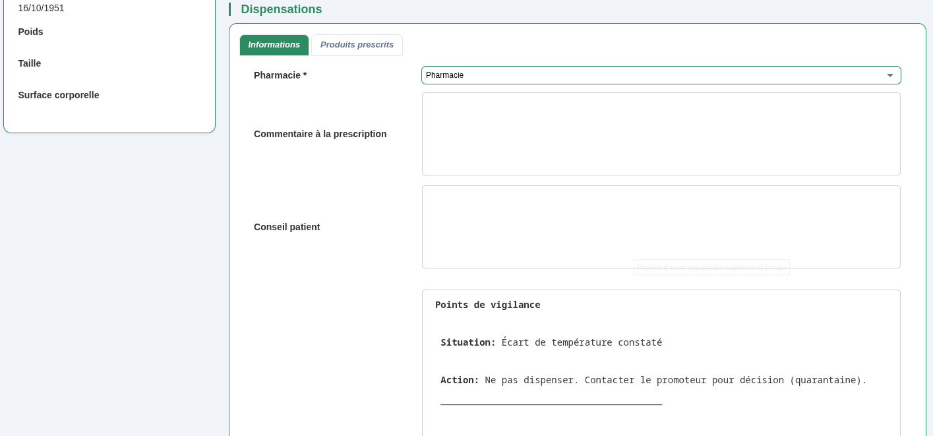Switch to the Produits prescrits tab
Screen dimensions: 933x436
[357, 45]
